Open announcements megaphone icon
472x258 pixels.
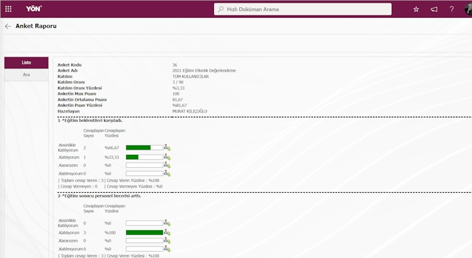click(434, 9)
